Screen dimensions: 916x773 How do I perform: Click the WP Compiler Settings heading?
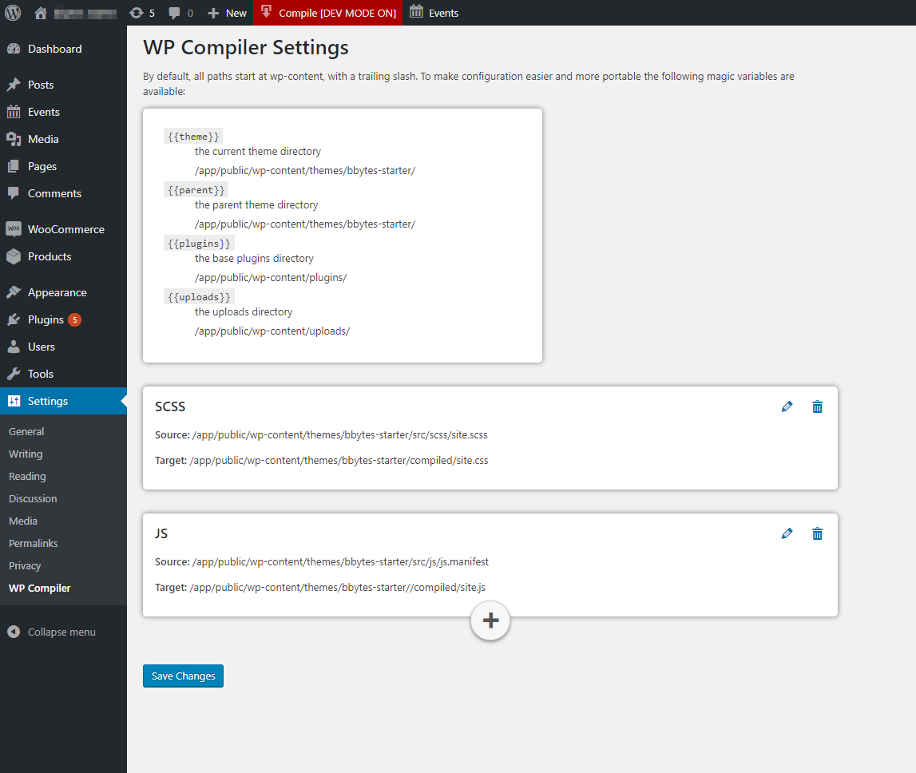[x=246, y=47]
